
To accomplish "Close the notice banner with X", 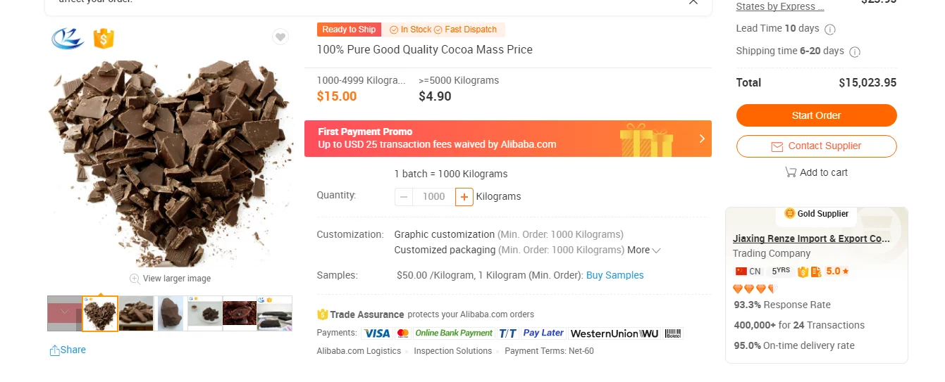I will click(x=693, y=2).
